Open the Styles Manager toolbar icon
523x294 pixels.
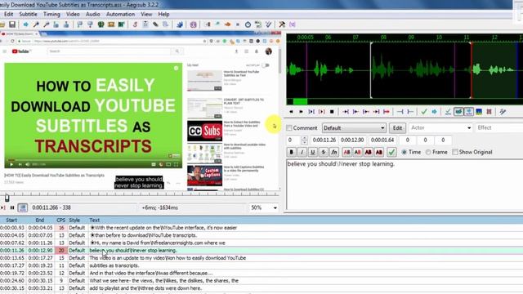135,24
